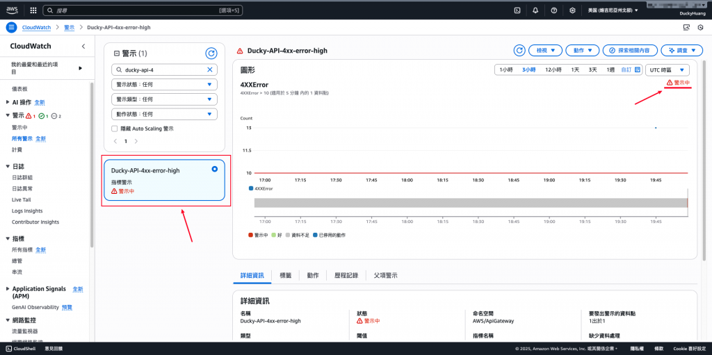Click the AWS logo home icon
The width and height of the screenshot is (712, 355).
(12, 10)
